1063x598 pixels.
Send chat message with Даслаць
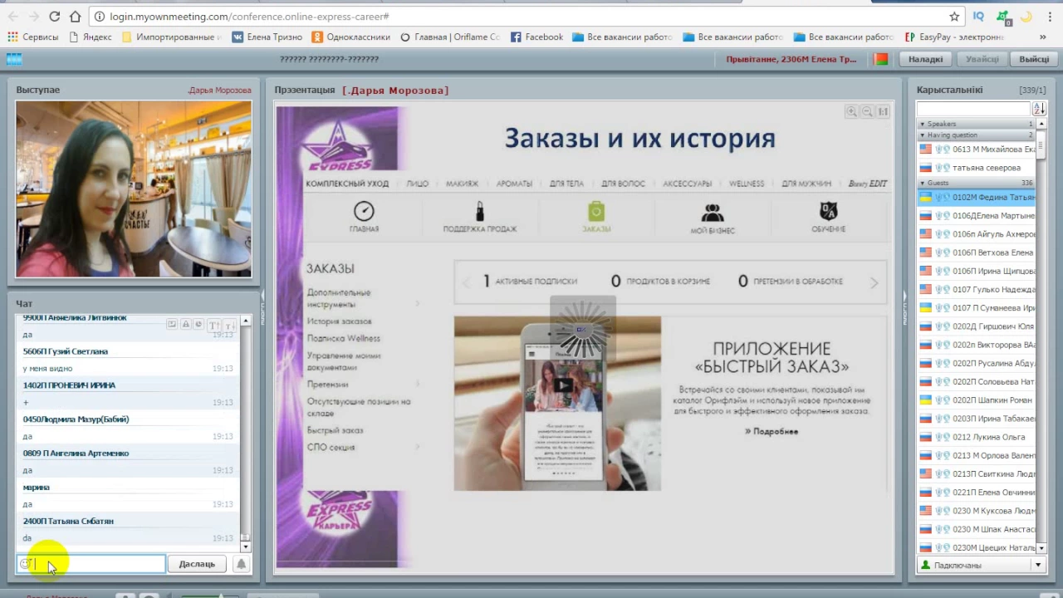coord(197,564)
